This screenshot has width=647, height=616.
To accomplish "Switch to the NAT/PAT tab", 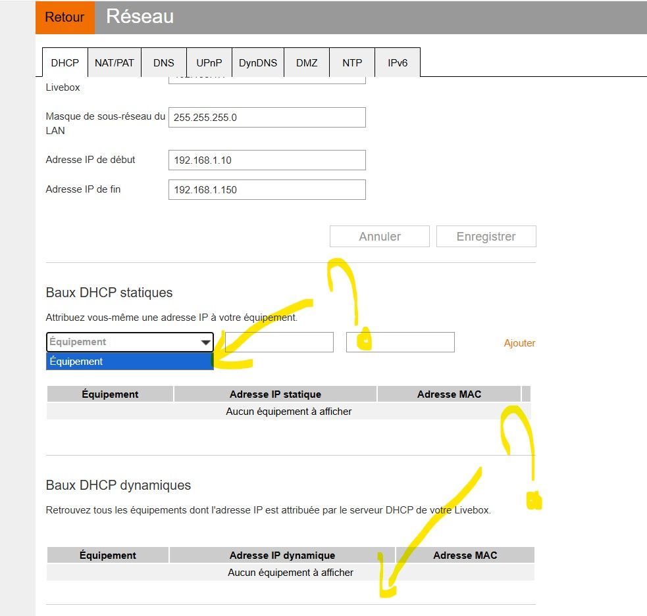I will pyautogui.click(x=115, y=62).
